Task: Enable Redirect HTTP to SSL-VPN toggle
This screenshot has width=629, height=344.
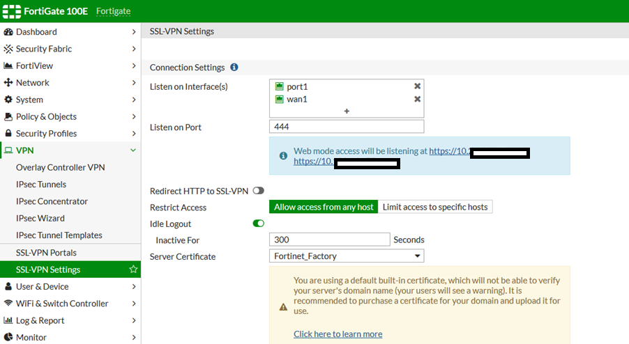Action: (x=258, y=191)
